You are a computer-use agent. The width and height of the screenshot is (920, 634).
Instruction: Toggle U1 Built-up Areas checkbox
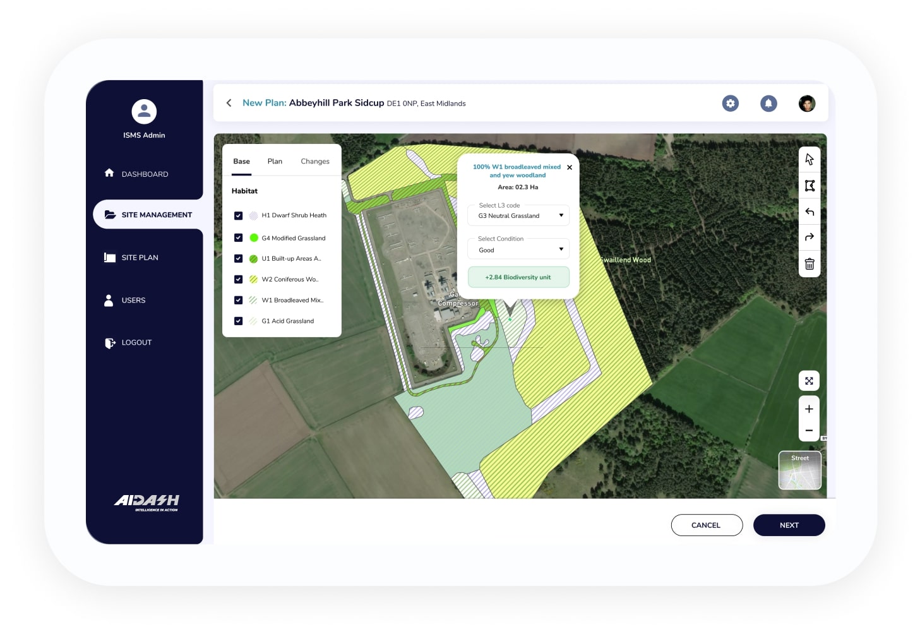pos(238,258)
